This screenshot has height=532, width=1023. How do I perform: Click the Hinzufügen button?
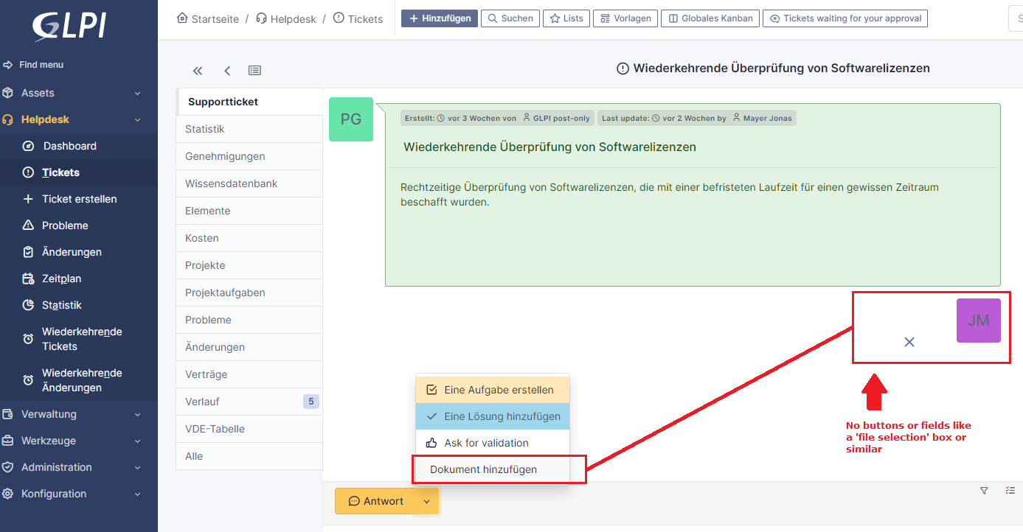coord(439,18)
